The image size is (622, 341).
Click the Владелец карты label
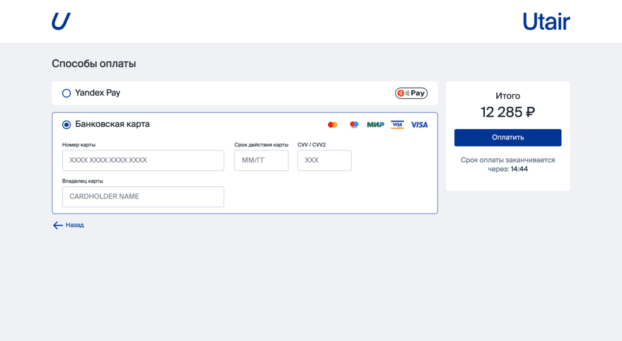83,181
